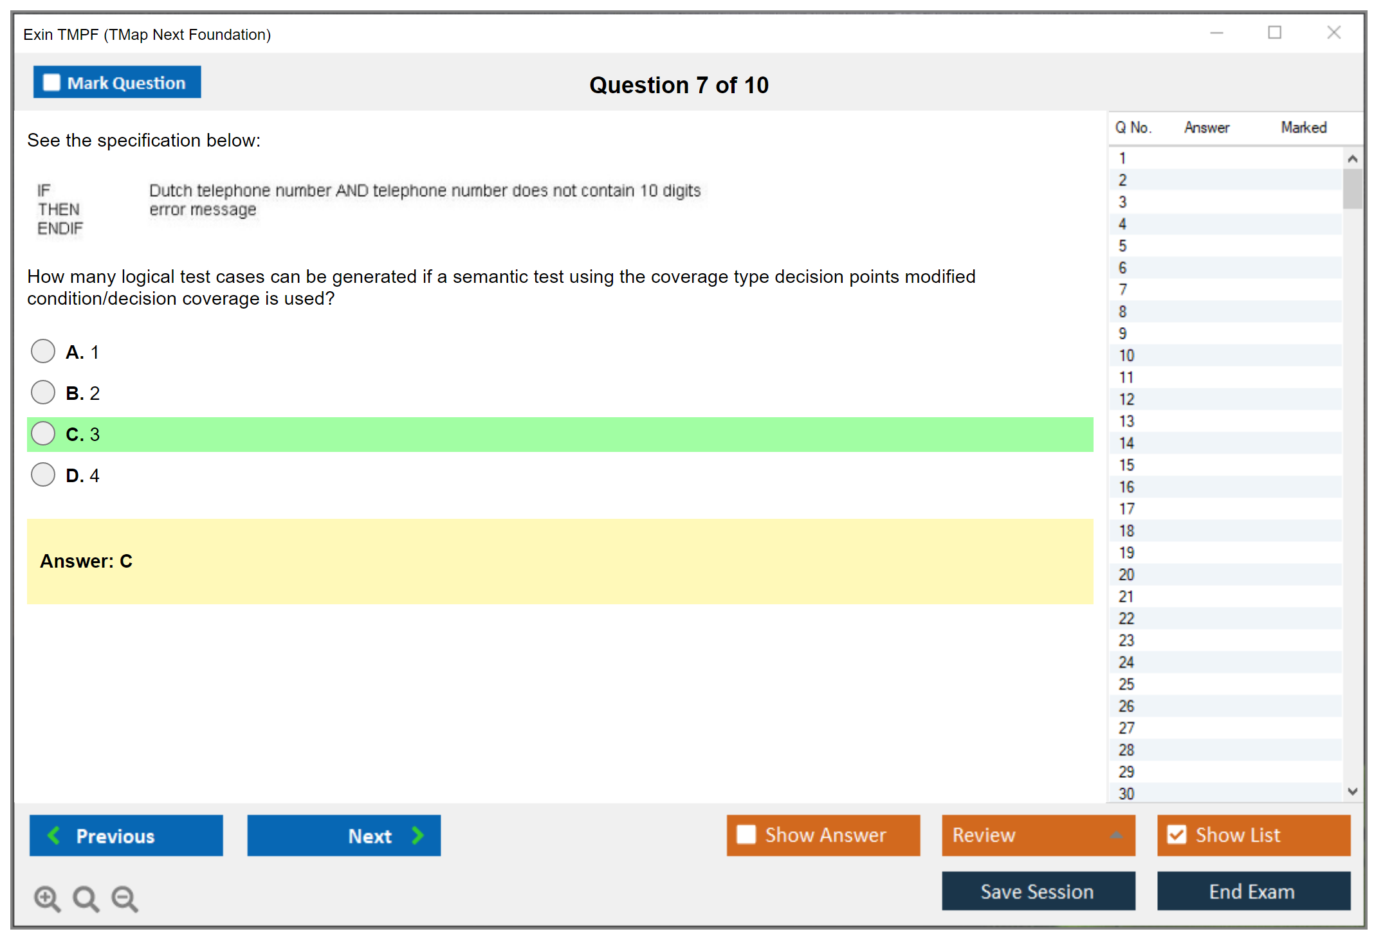This screenshot has height=945, width=1383.
Task: Open question 12 in the list
Action: pyautogui.click(x=1126, y=399)
